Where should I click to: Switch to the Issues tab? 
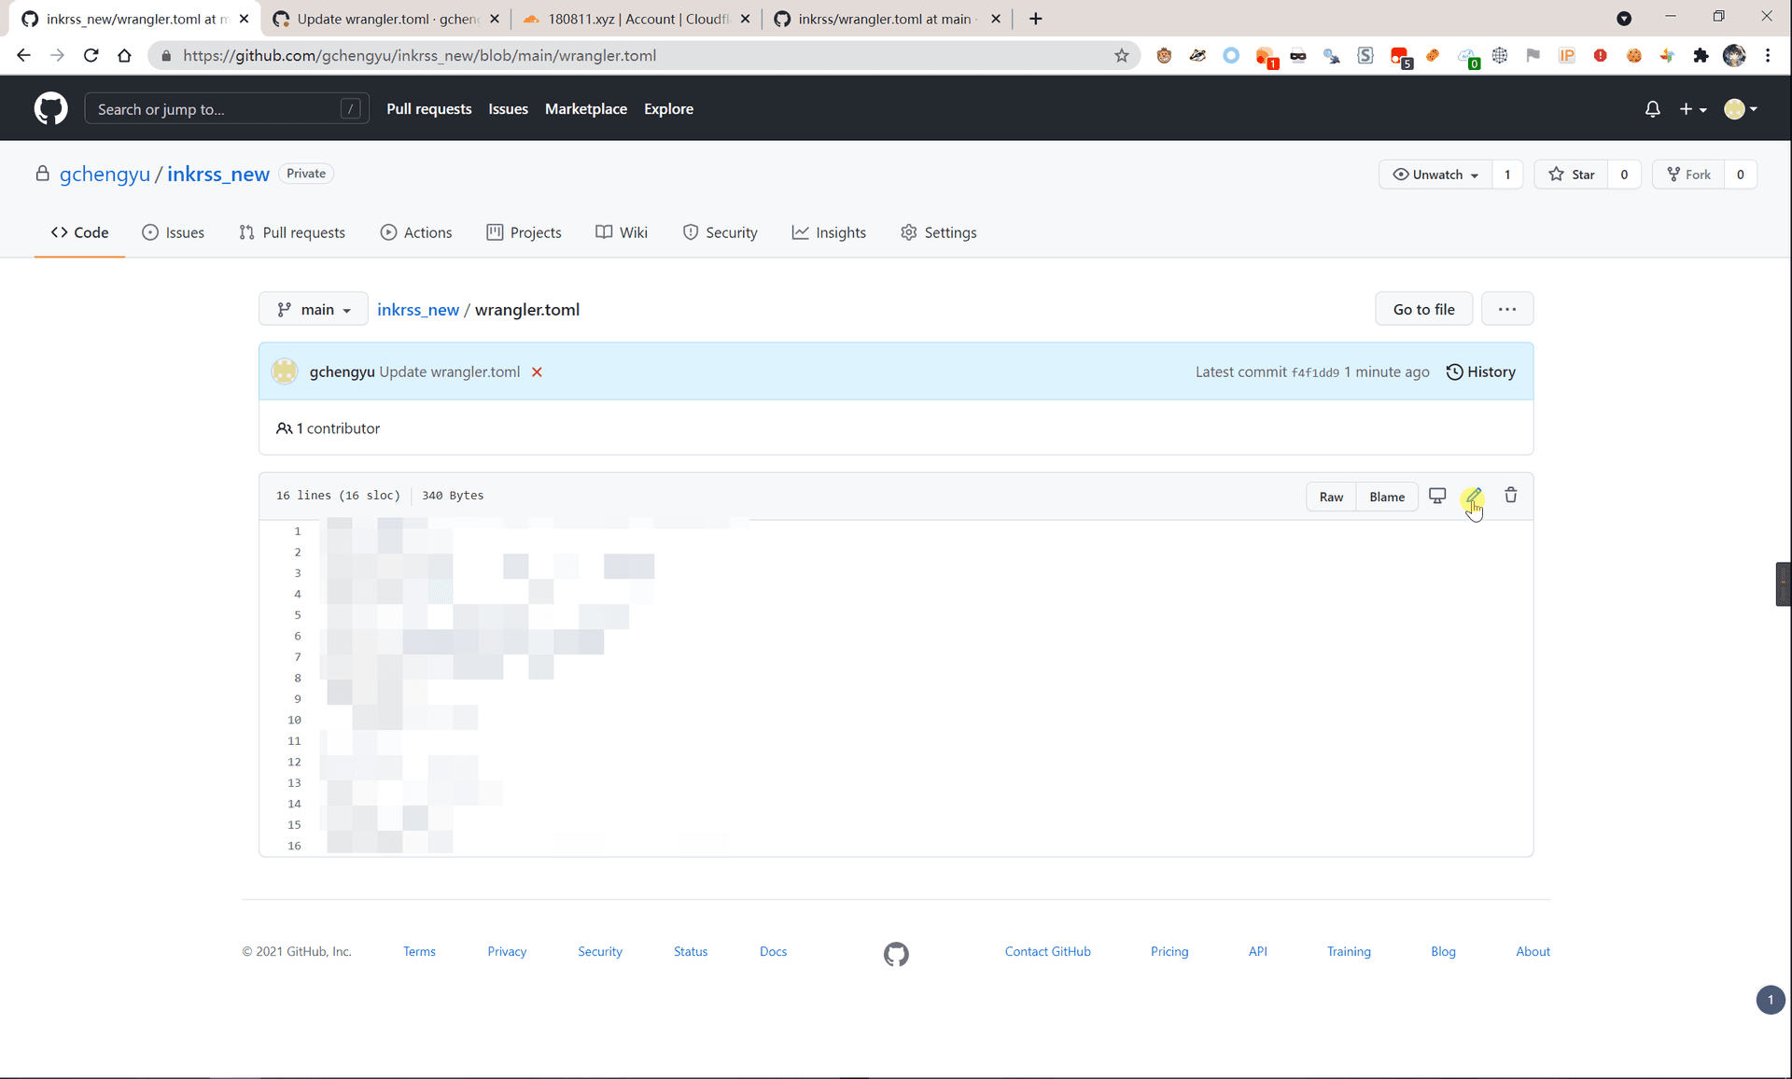pos(173,232)
